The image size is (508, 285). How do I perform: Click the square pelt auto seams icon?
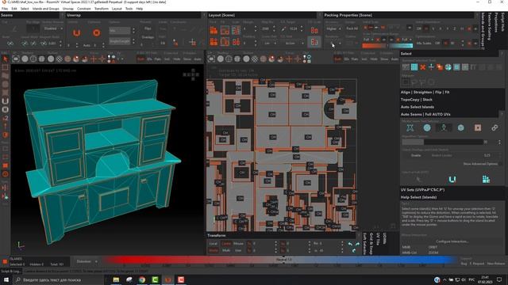[478, 128]
